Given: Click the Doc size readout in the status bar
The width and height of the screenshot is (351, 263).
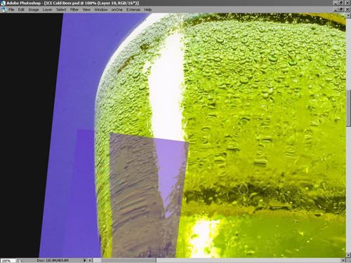Looking at the screenshot, I should [53, 260].
